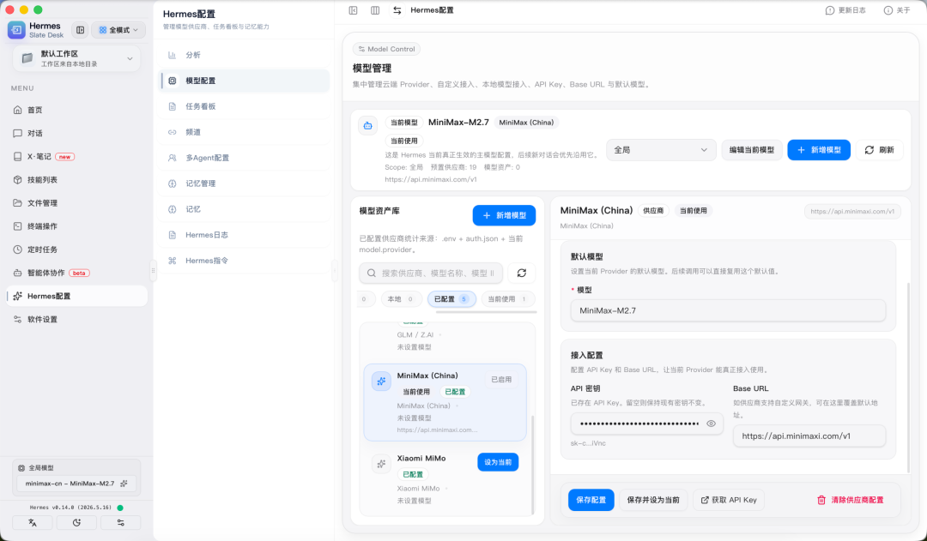Open 对话 in the sidebar menu
Screen dimensions: 927x541
point(76,134)
